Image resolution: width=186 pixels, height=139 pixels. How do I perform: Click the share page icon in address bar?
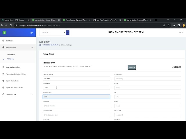[164, 25]
